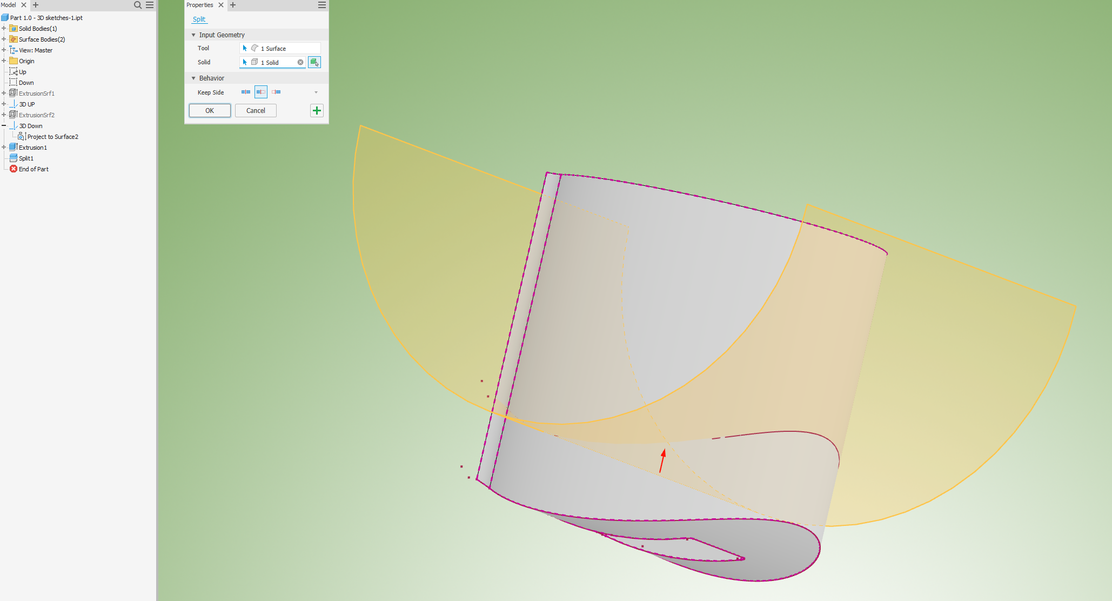Click the Cancel button to dismiss
This screenshot has width=1112, height=601.
[255, 110]
